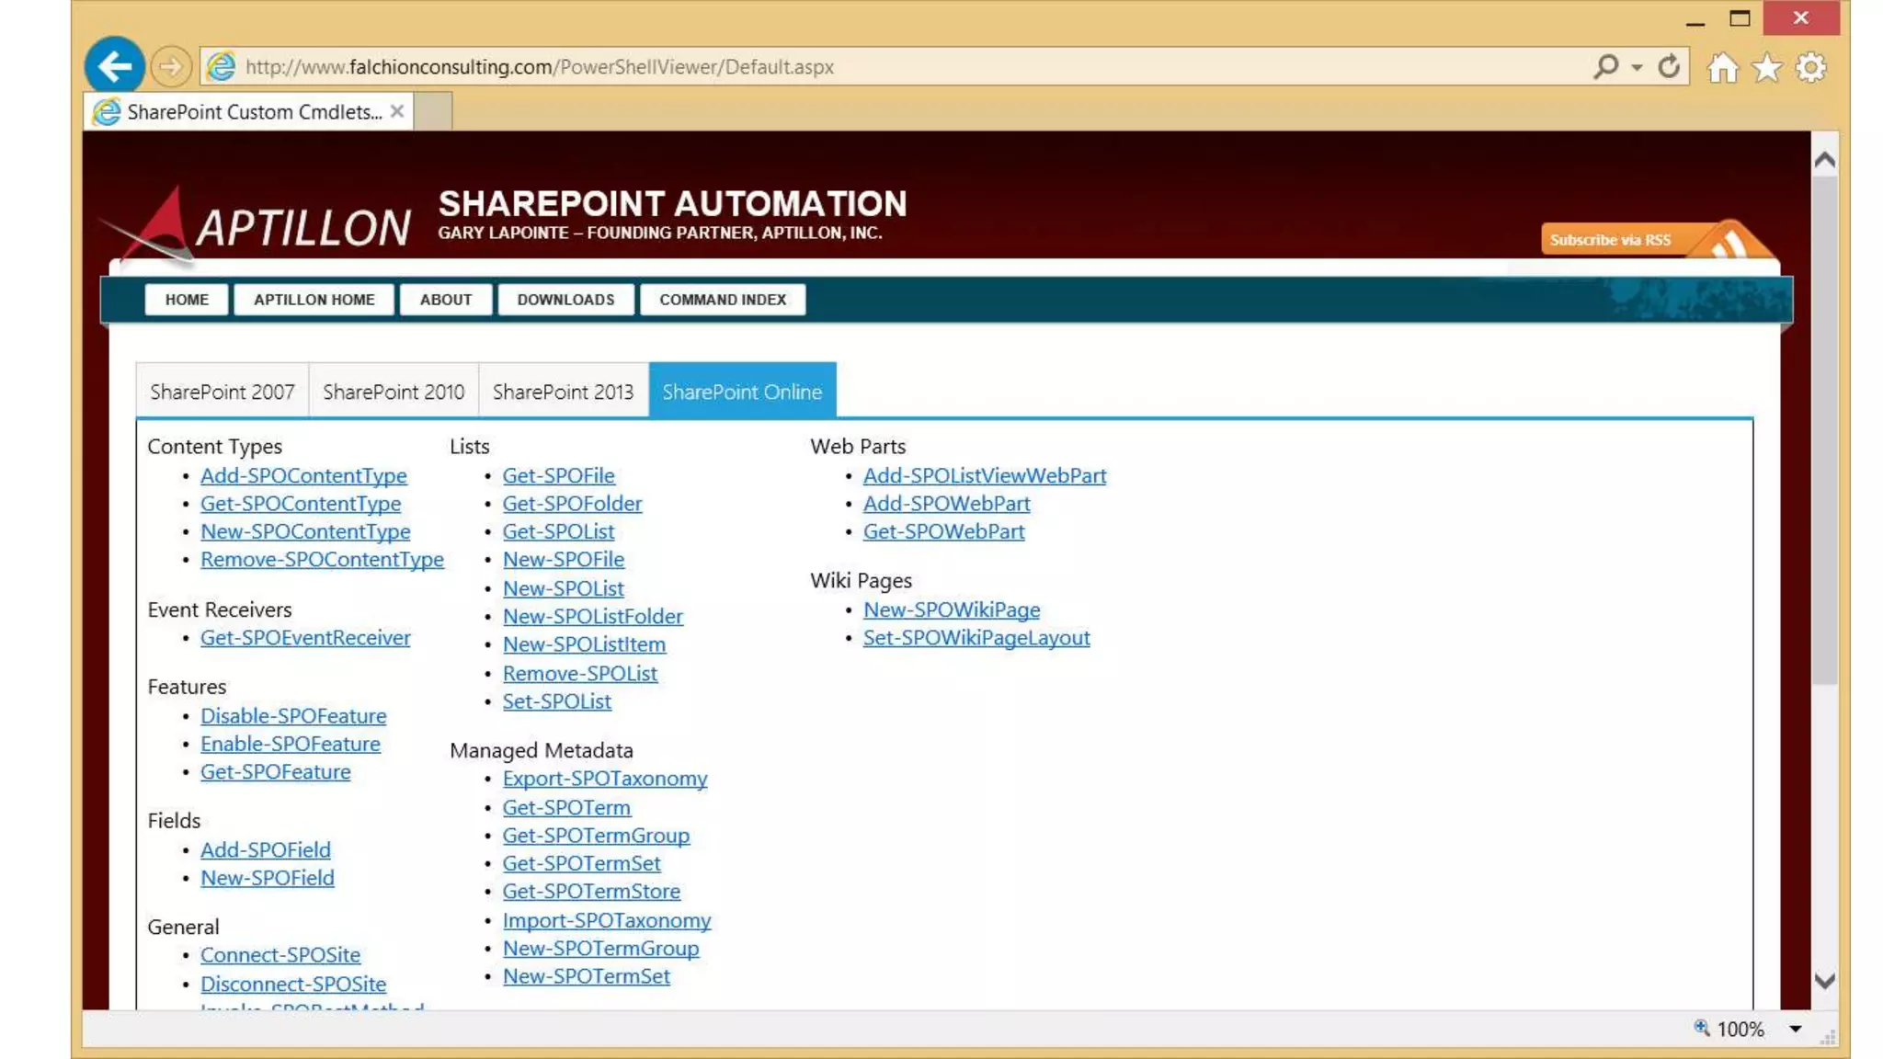
Task: Open the Get-SPOContentType link
Action: (301, 504)
